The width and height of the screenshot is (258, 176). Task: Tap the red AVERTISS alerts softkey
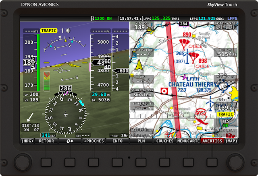[x=212, y=141]
